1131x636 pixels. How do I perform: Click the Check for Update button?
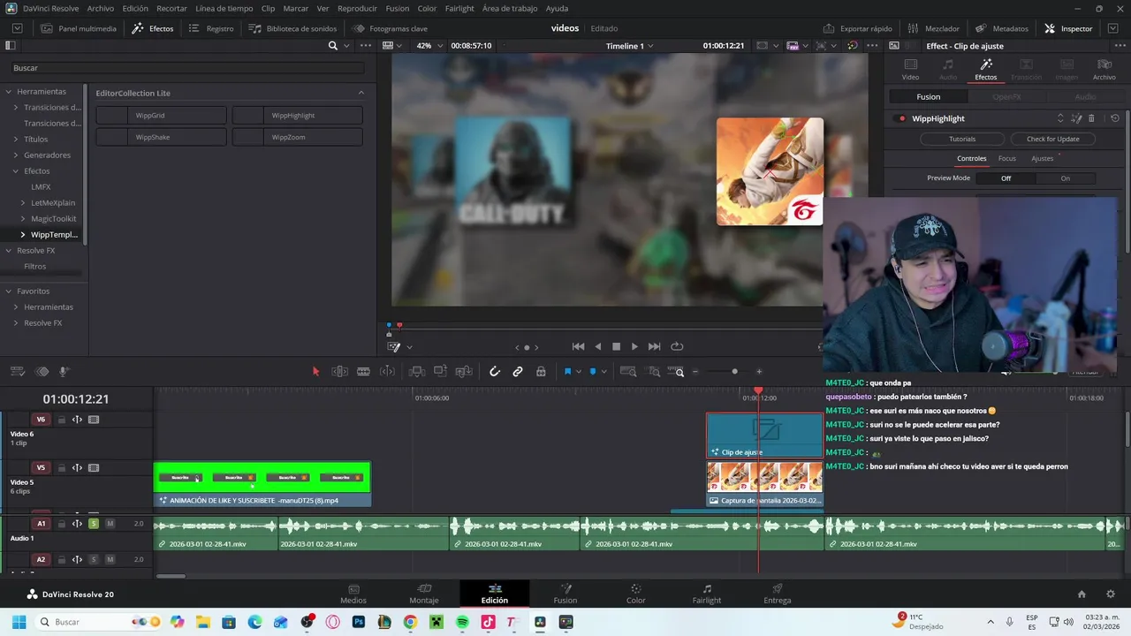click(x=1052, y=139)
